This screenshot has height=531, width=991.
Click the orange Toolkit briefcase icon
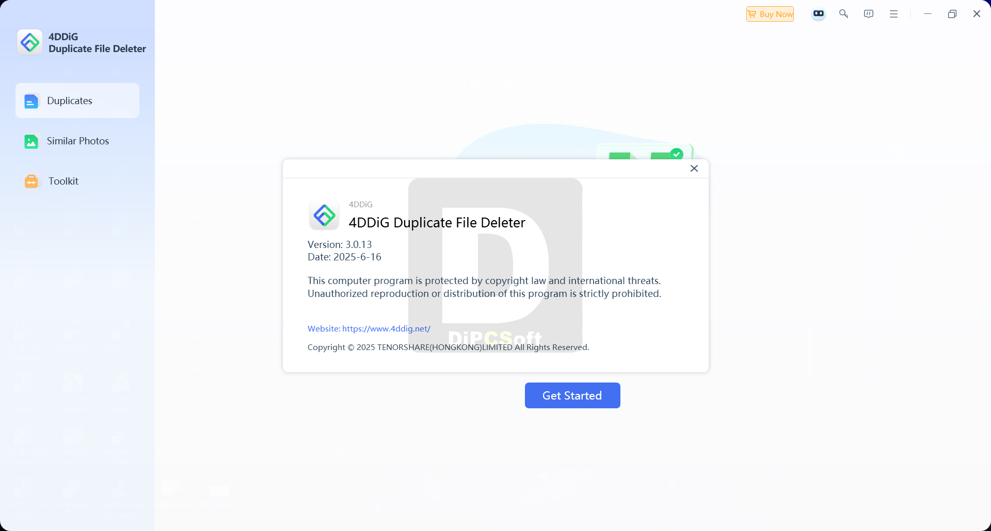pos(31,181)
